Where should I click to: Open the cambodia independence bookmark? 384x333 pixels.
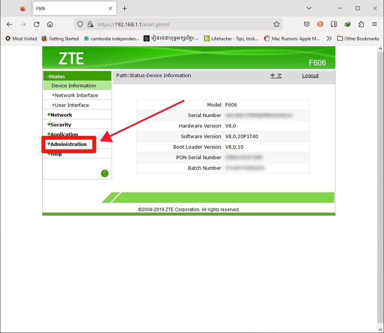[112, 39]
